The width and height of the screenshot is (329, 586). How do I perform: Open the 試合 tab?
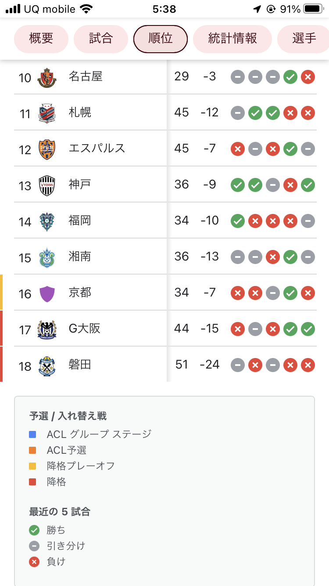[x=101, y=39]
